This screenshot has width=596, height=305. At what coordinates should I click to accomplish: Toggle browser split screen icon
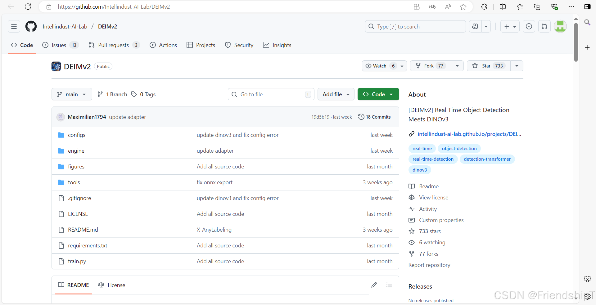503,7
